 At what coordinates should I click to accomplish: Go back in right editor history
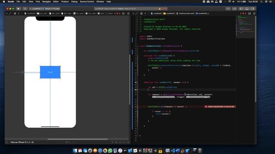click(x=145, y=13)
